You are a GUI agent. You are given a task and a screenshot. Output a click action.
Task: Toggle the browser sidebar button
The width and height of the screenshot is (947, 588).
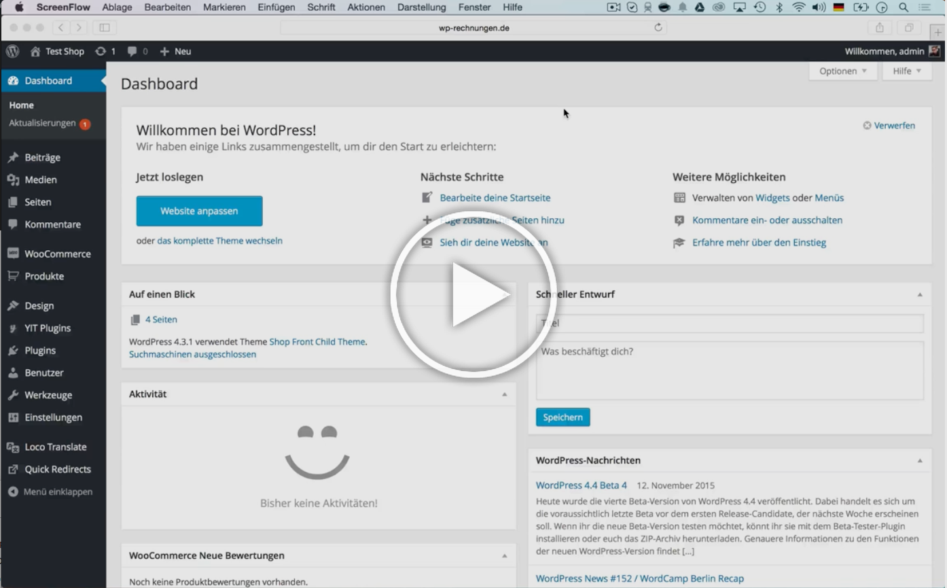coord(105,28)
